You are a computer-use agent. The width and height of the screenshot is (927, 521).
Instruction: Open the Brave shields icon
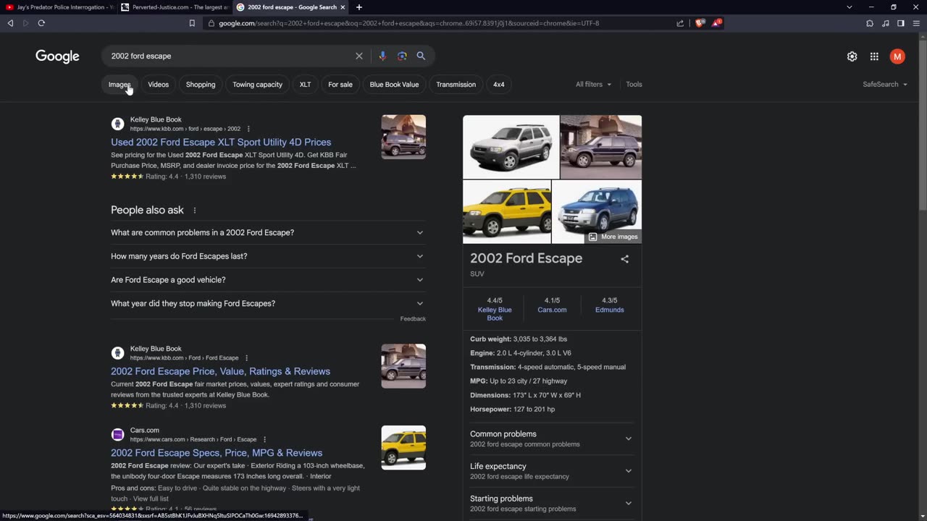(700, 23)
